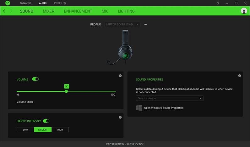The image size is (250, 147).
Task: Maximize the Razer Synapse window
Action: (236, 3)
